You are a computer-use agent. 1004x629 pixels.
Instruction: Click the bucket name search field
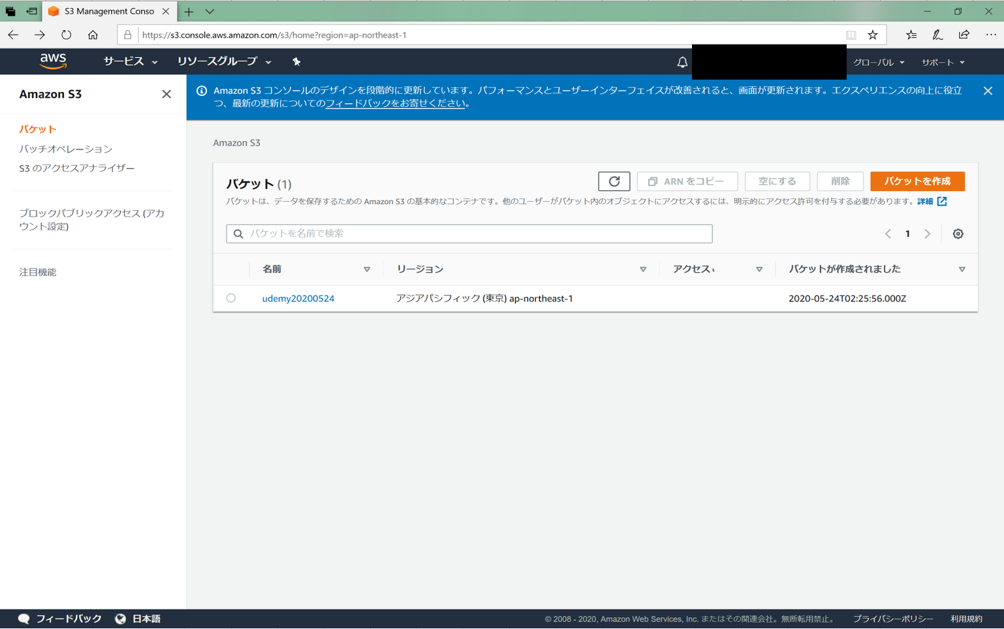coord(469,234)
